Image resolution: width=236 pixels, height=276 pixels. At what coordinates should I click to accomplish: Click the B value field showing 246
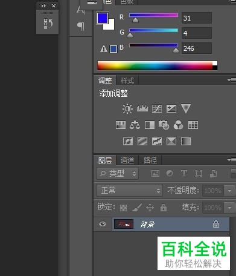[197, 48]
